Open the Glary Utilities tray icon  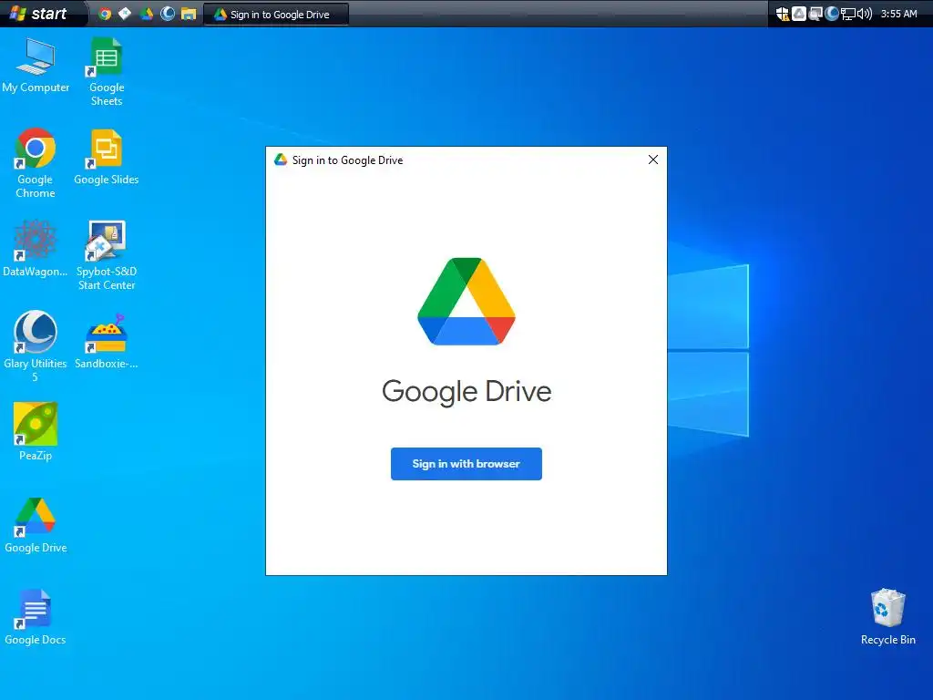pos(832,14)
